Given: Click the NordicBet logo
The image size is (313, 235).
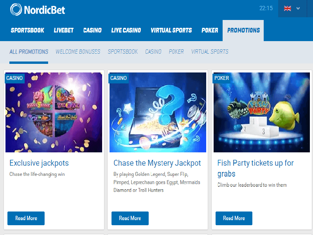Looking at the screenshot, I should pos(38,9).
